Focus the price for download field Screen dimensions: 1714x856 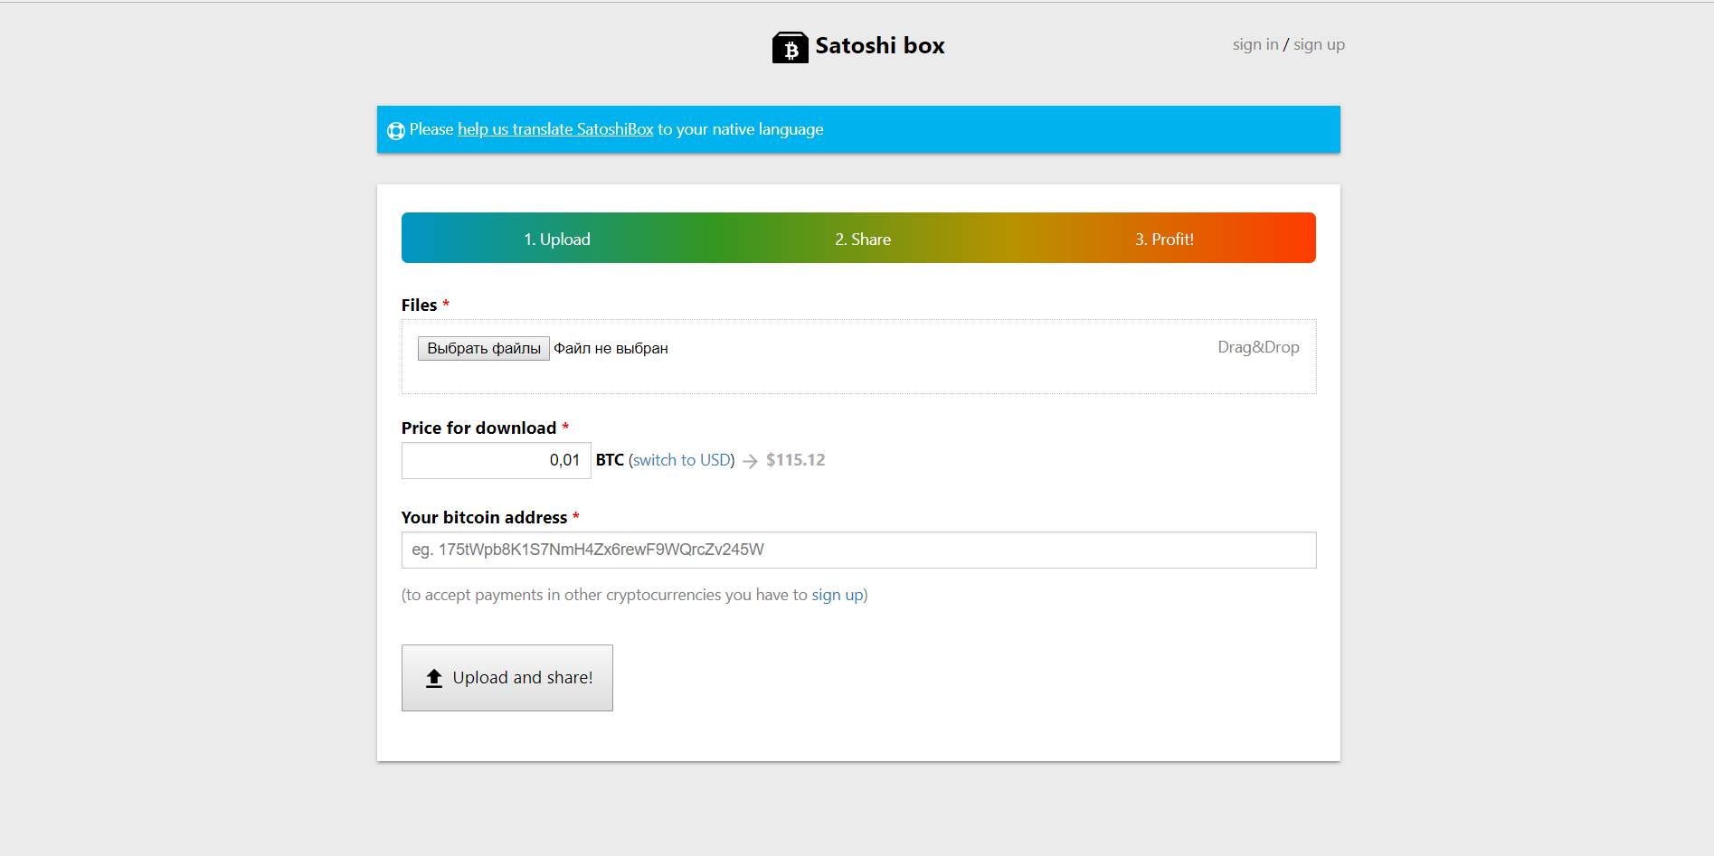coord(497,460)
